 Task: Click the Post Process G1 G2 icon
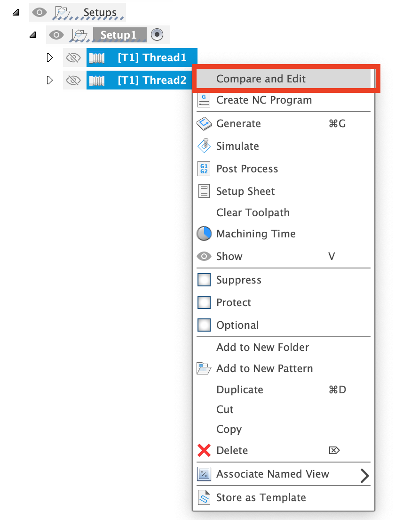[204, 169]
